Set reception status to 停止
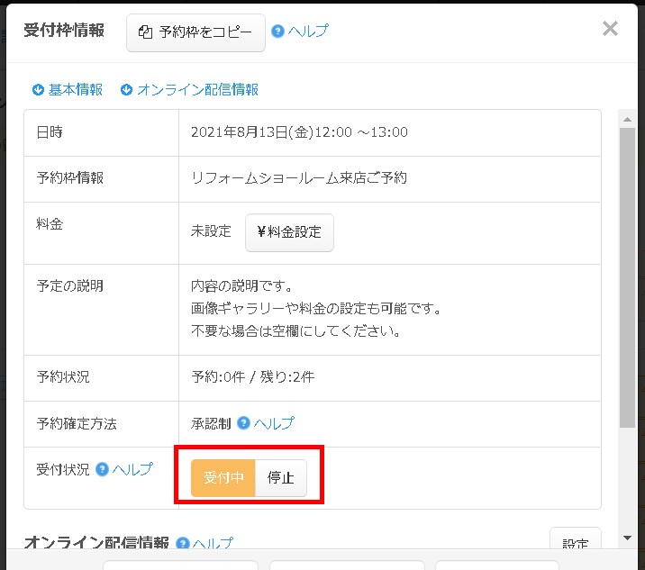The width and height of the screenshot is (645, 570). click(281, 478)
